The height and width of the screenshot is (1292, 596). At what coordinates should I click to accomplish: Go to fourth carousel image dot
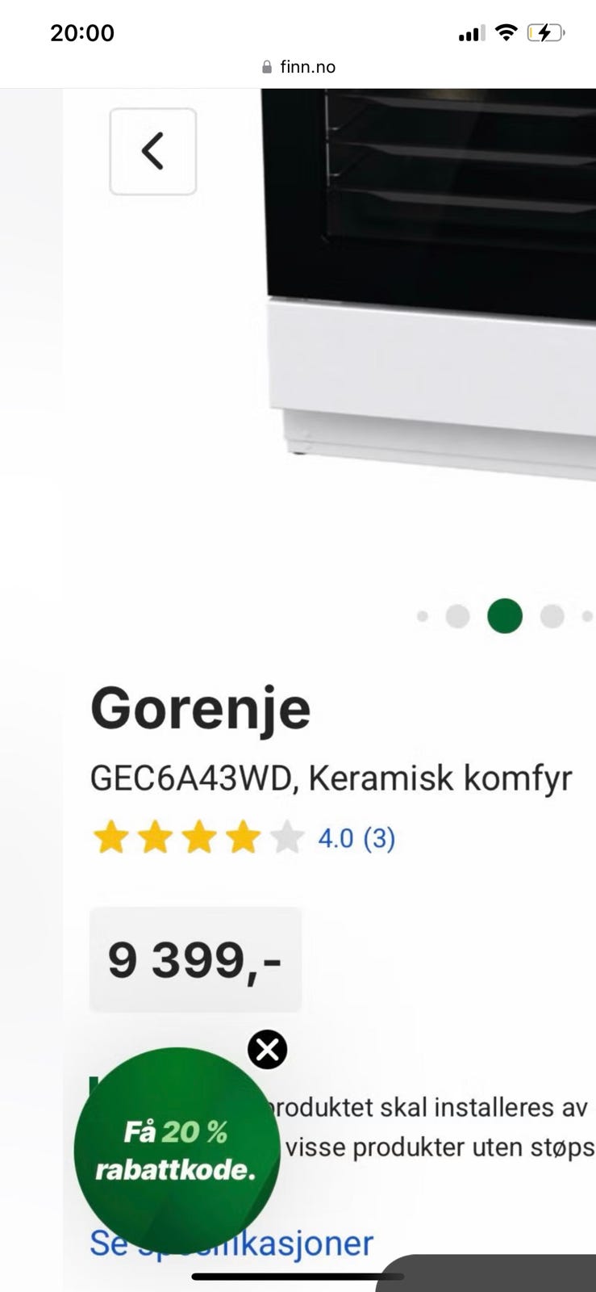[x=552, y=616]
